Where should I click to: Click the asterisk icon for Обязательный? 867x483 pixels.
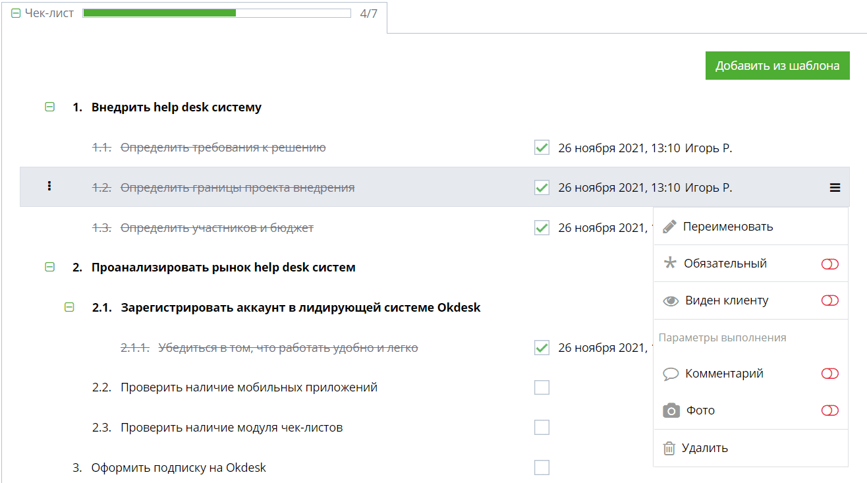coord(670,264)
